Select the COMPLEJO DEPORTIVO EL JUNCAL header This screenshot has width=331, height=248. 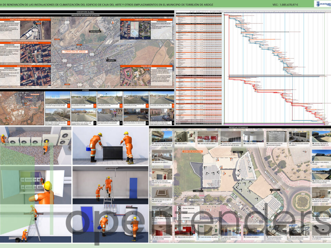(x=146, y=20)
